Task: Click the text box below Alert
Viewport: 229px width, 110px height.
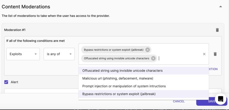Action: [41, 91]
